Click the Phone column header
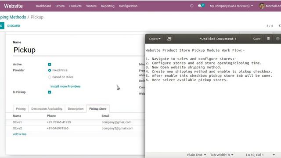 51,116
